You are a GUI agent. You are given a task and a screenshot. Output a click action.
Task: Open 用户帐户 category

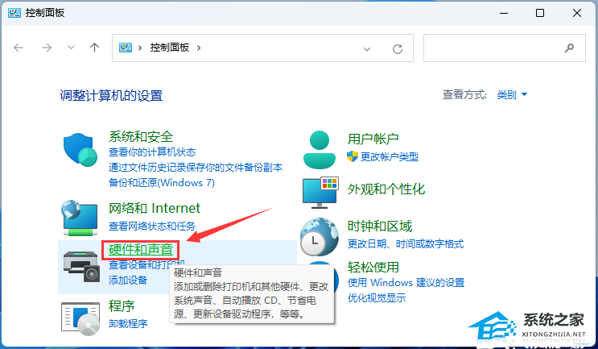(x=373, y=139)
